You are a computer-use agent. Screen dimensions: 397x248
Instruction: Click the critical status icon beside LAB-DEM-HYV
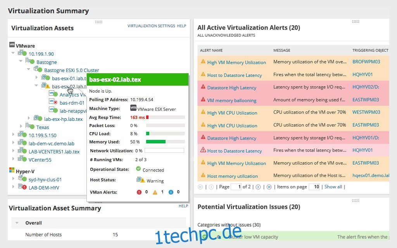(x=22, y=187)
